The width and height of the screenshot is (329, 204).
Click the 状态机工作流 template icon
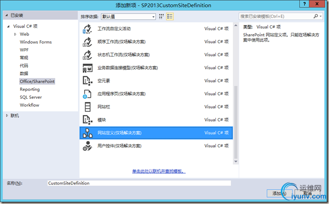tap(87, 55)
